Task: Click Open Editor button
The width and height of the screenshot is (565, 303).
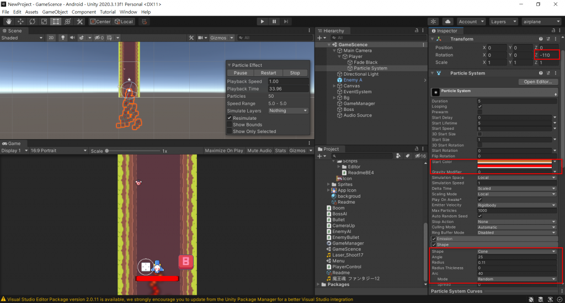Action: (537, 82)
